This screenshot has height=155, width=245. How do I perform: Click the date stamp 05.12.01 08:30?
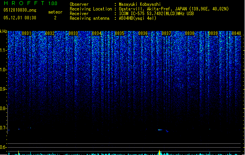point(20,18)
